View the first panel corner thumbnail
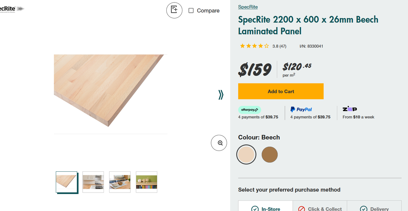This screenshot has height=211, width=408. [x=67, y=182]
